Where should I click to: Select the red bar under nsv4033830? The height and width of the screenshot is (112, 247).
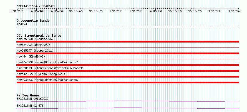[128, 83]
